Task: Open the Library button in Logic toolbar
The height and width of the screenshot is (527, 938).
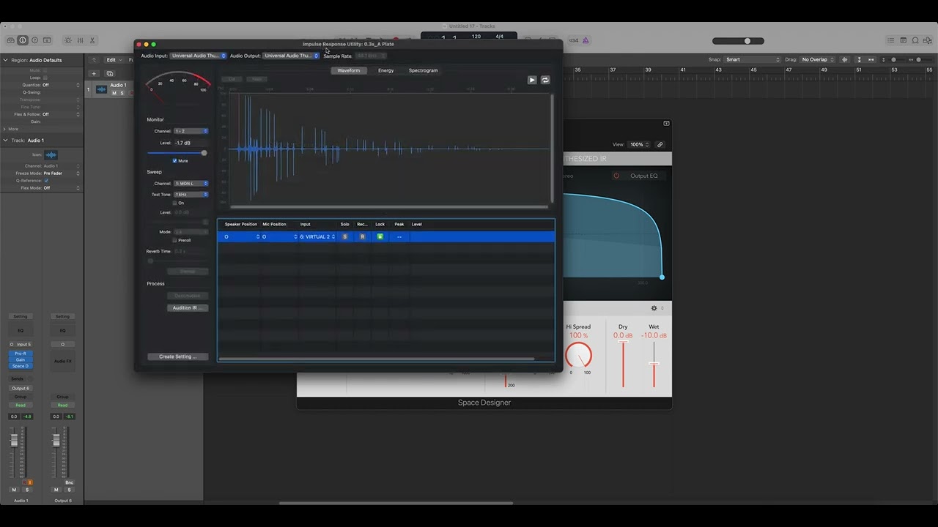Action: coord(10,40)
